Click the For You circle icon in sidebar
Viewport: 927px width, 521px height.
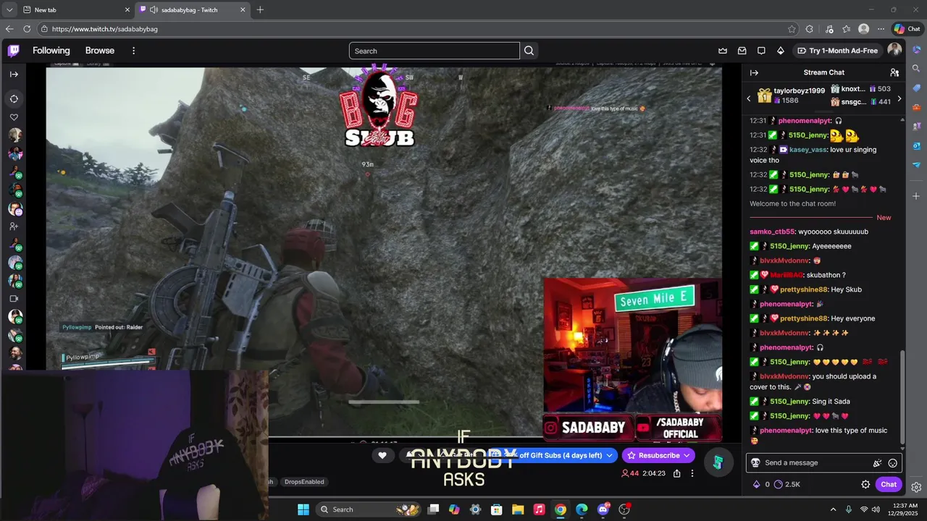coord(14,98)
